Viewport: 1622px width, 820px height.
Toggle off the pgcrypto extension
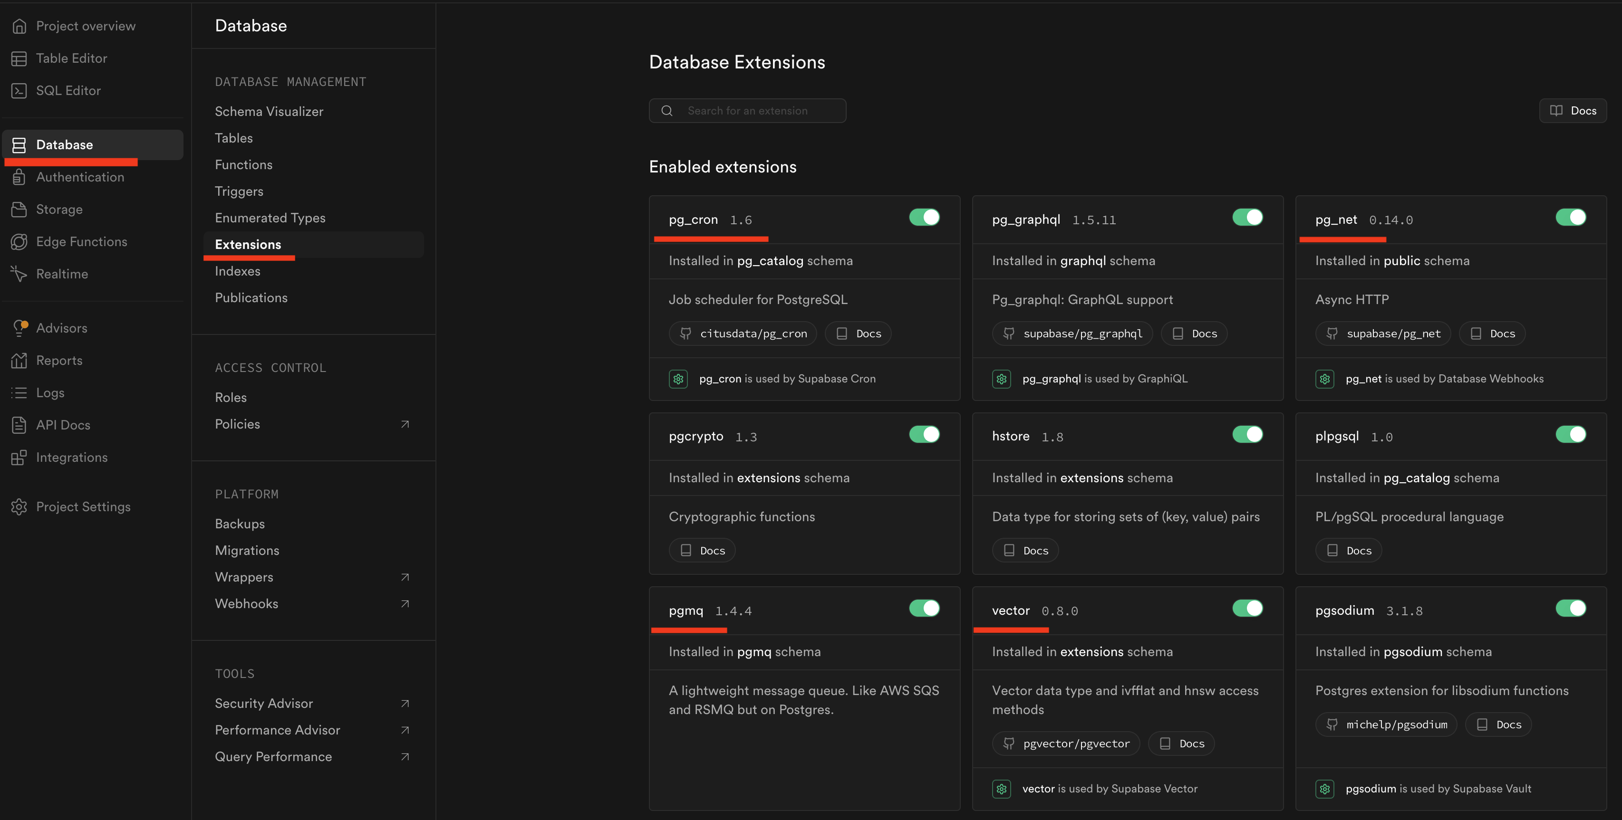(924, 435)
